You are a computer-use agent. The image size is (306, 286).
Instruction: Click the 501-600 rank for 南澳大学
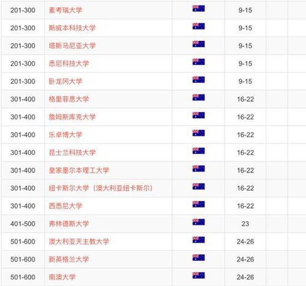click(x=23, y=277)
